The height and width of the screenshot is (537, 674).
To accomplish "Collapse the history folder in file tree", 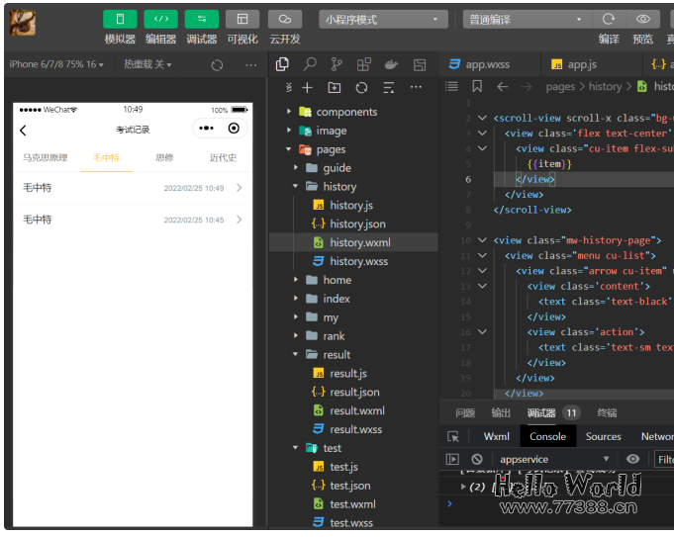I will (338, 186).
